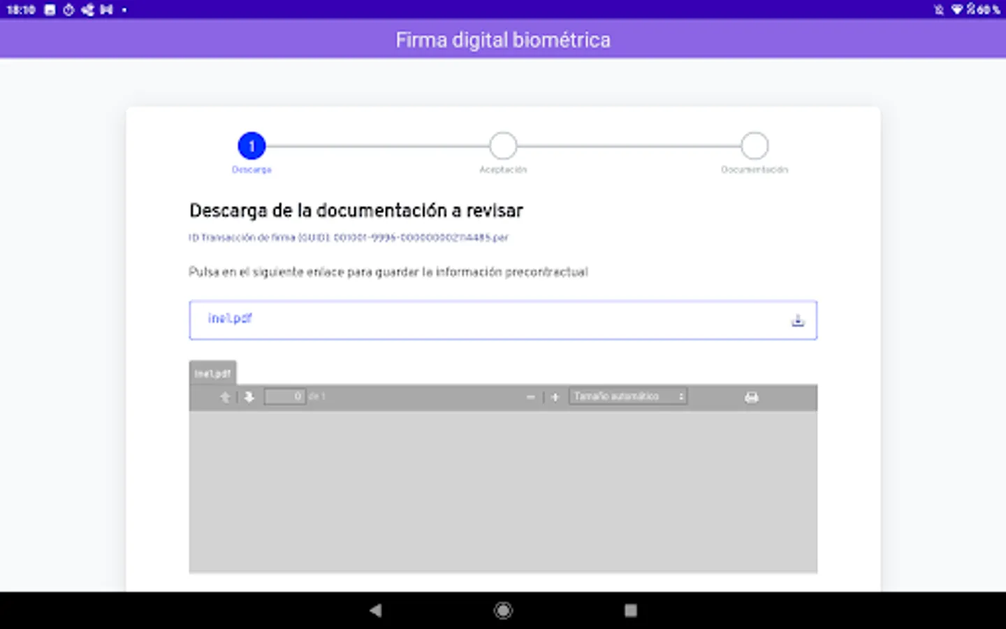Viewport: 1006px width, 629px height.
Task: Click the Aceptación step label
Action: pos(503,170)
